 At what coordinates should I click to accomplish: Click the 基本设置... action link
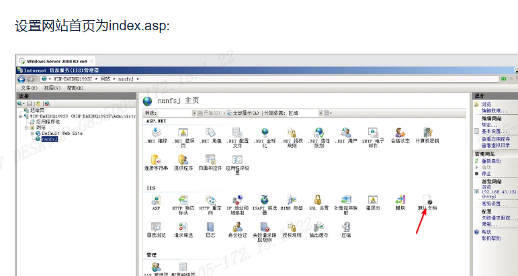point(494,131)
